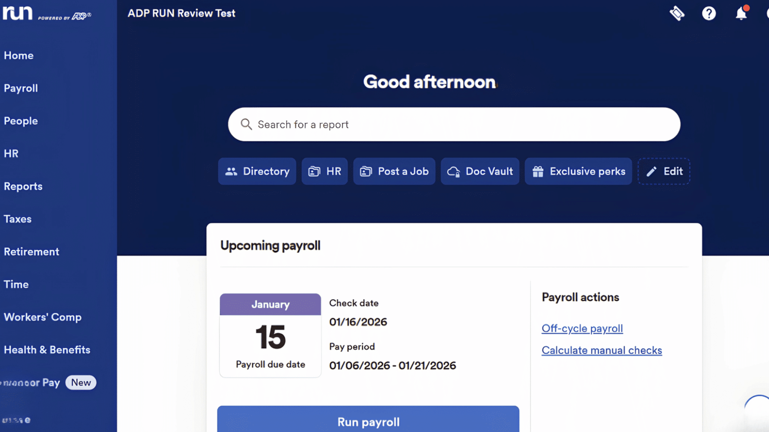Viewport: 769px width, 432px height.
Task: Open Workers' Comp in the sidebar
Action: tap(43, 317)
